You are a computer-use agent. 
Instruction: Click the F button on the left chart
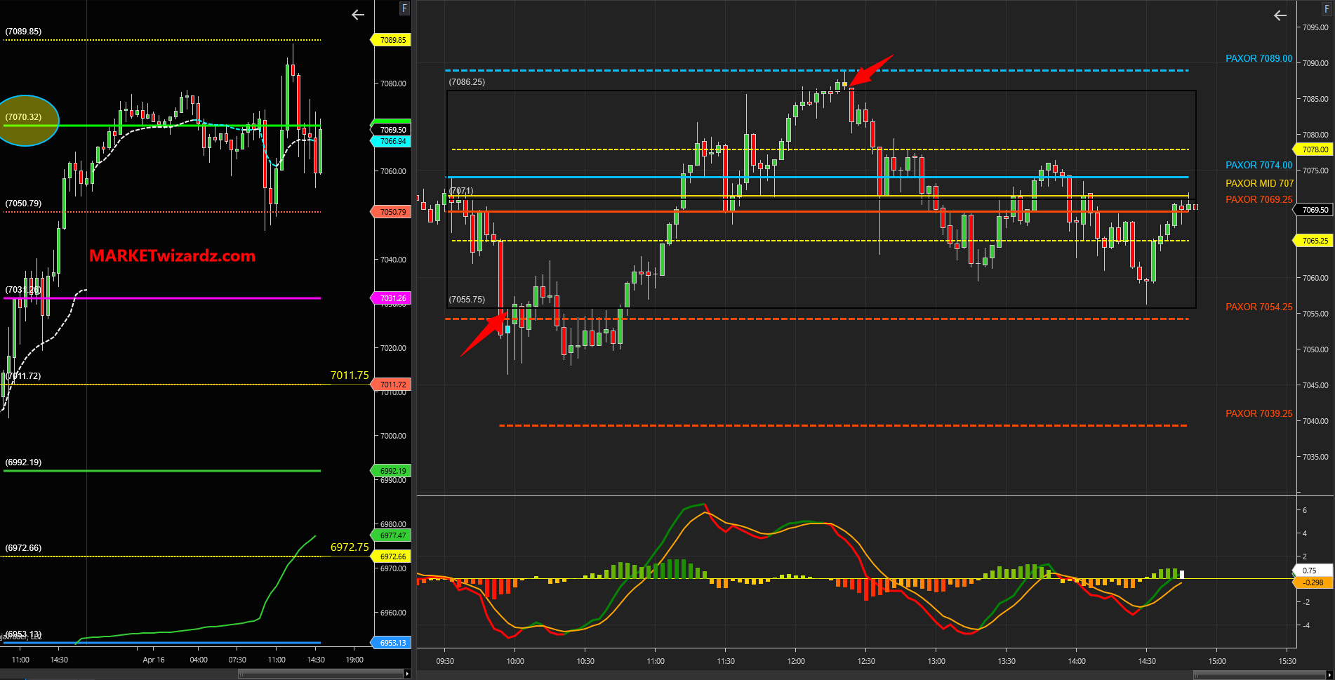[404, 8]
